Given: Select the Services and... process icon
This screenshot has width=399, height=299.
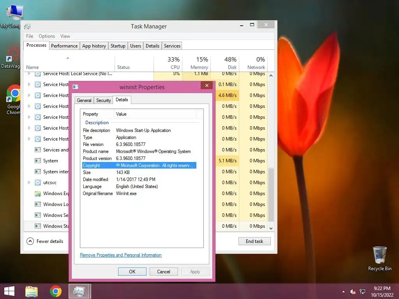Looking at the screenshot, I should [38, 150].
